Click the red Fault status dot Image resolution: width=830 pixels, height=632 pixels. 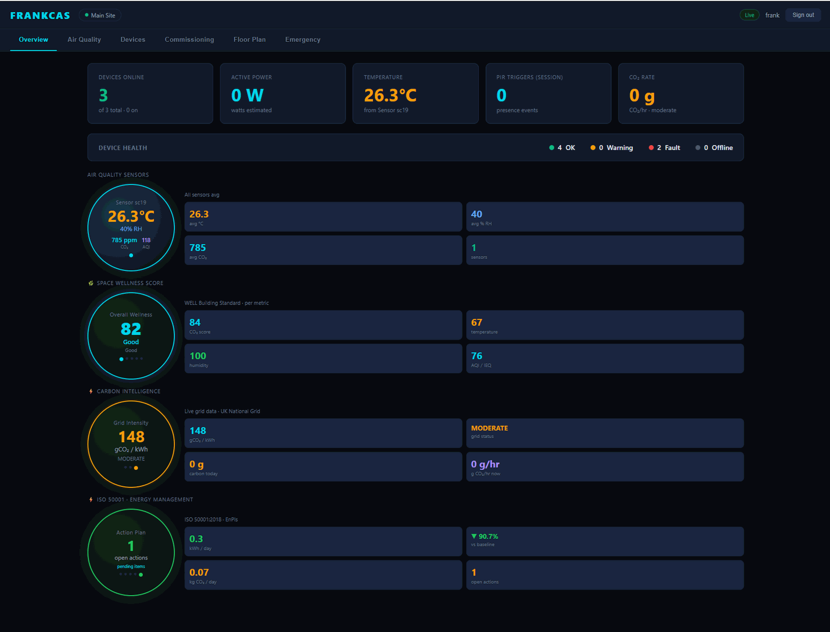point(651,148)
